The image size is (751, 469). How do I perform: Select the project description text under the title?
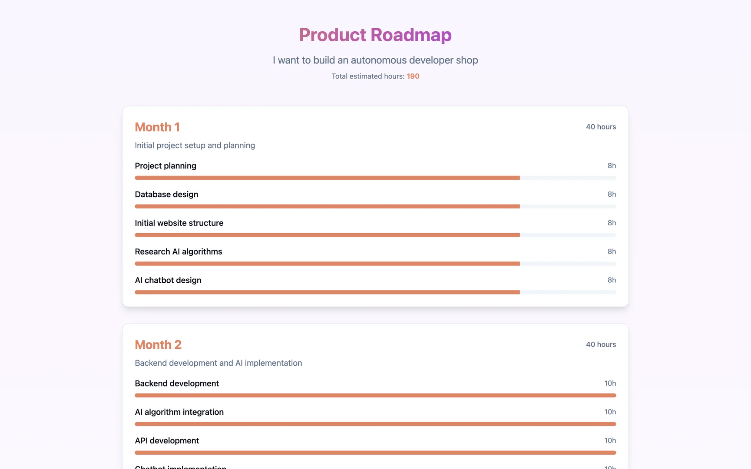pos(375,60)
